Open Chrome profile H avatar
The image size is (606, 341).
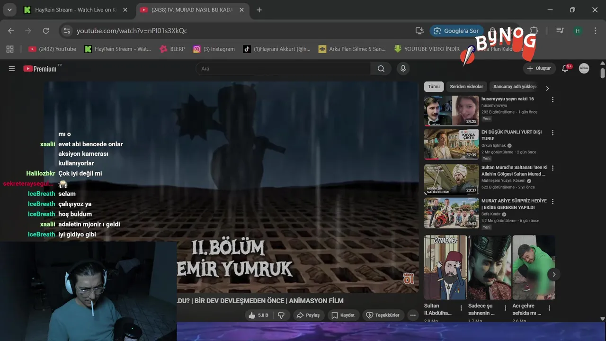pyautogui.click(x=577, y=31)
